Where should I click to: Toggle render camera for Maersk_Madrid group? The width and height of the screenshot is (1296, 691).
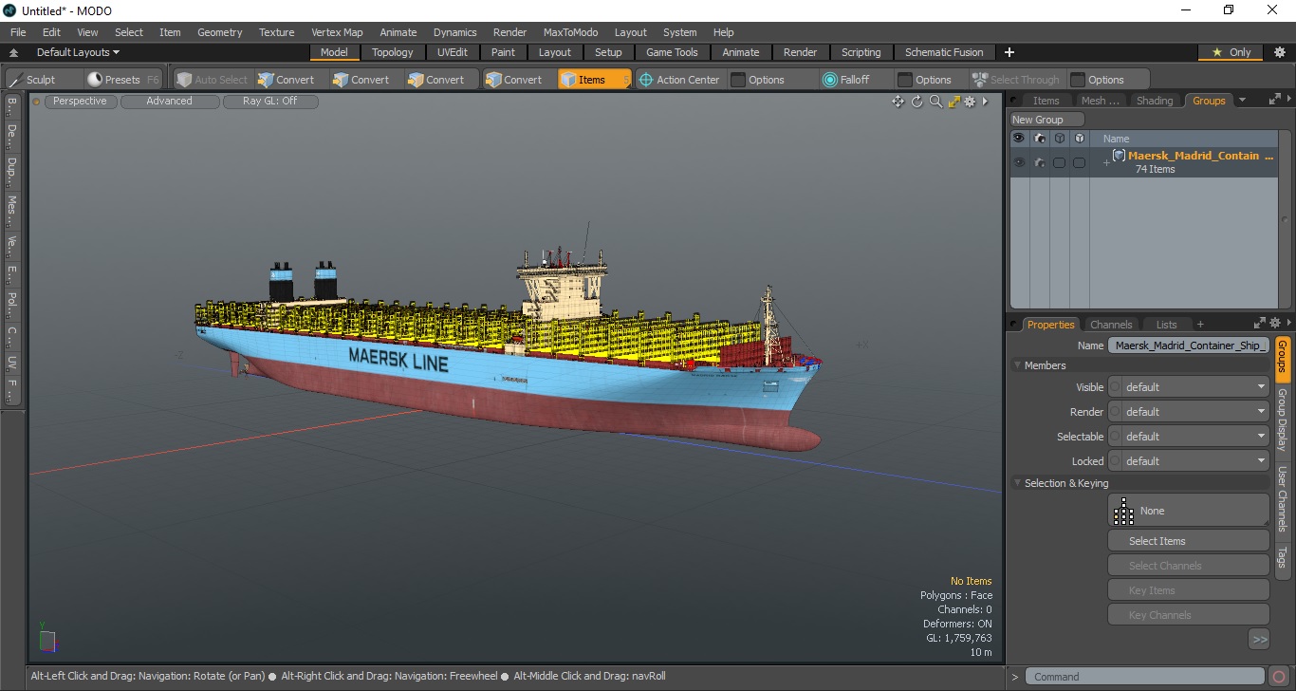(x=1040, y=162)
